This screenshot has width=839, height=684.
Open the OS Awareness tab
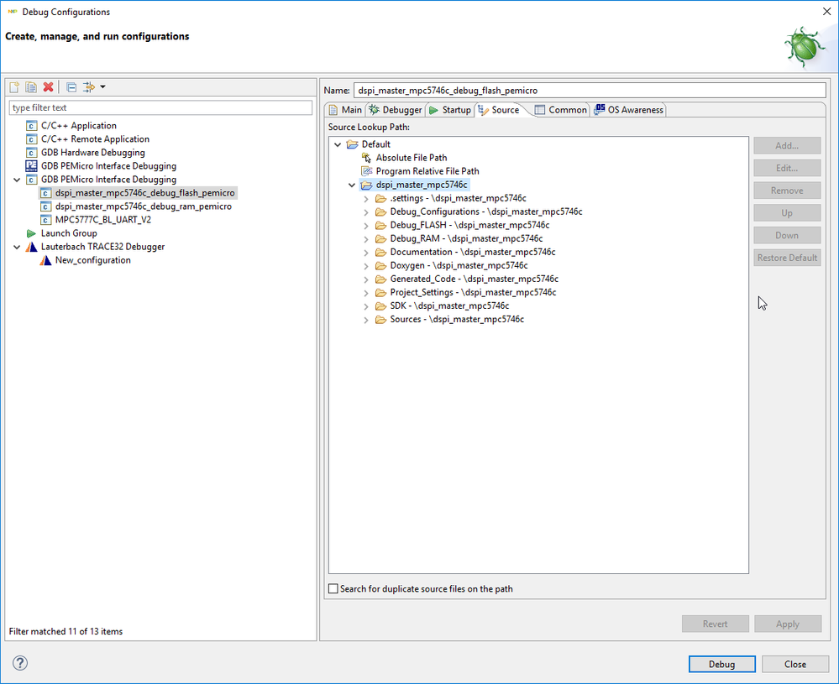click(629, 110)
